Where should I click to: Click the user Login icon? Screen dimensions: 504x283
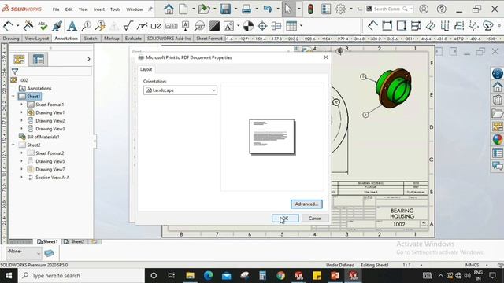tap(424, 9)
